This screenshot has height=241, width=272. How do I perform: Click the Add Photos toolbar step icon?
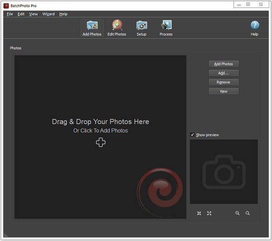(92, 28)
